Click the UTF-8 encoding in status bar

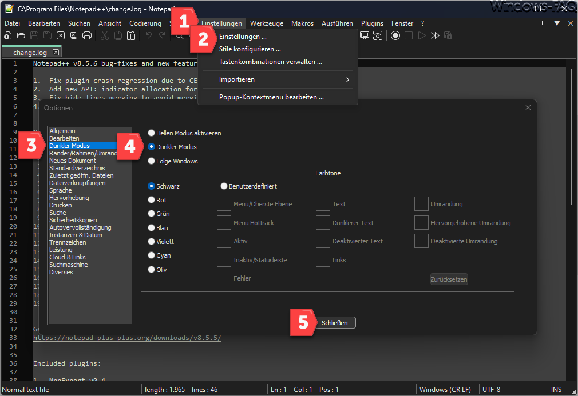point(492,389)
